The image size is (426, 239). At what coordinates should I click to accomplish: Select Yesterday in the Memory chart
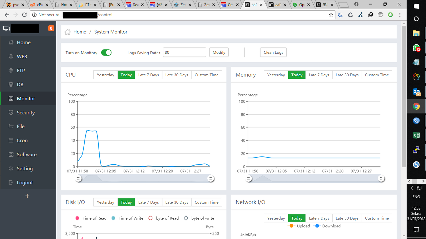[276, 75]
